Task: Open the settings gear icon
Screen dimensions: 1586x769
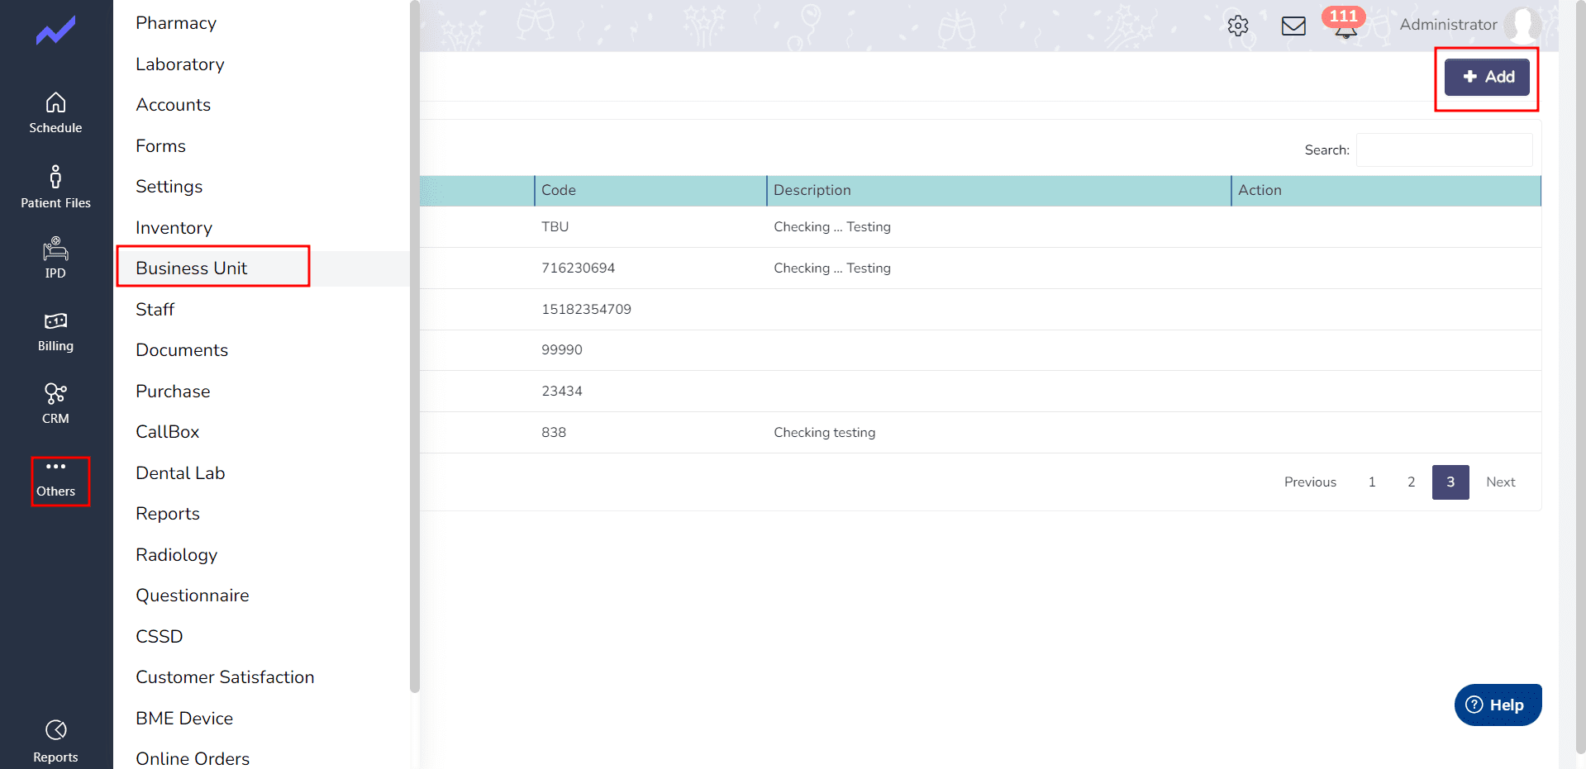Action: coord(1237,26)
